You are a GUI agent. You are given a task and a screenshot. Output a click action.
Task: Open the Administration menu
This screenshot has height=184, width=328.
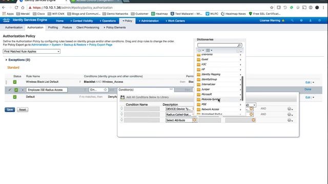click(x=149, y=21)
